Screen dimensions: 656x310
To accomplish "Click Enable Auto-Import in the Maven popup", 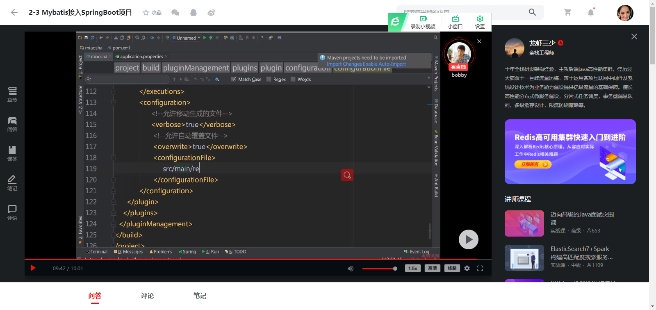I will pos(385,64).
